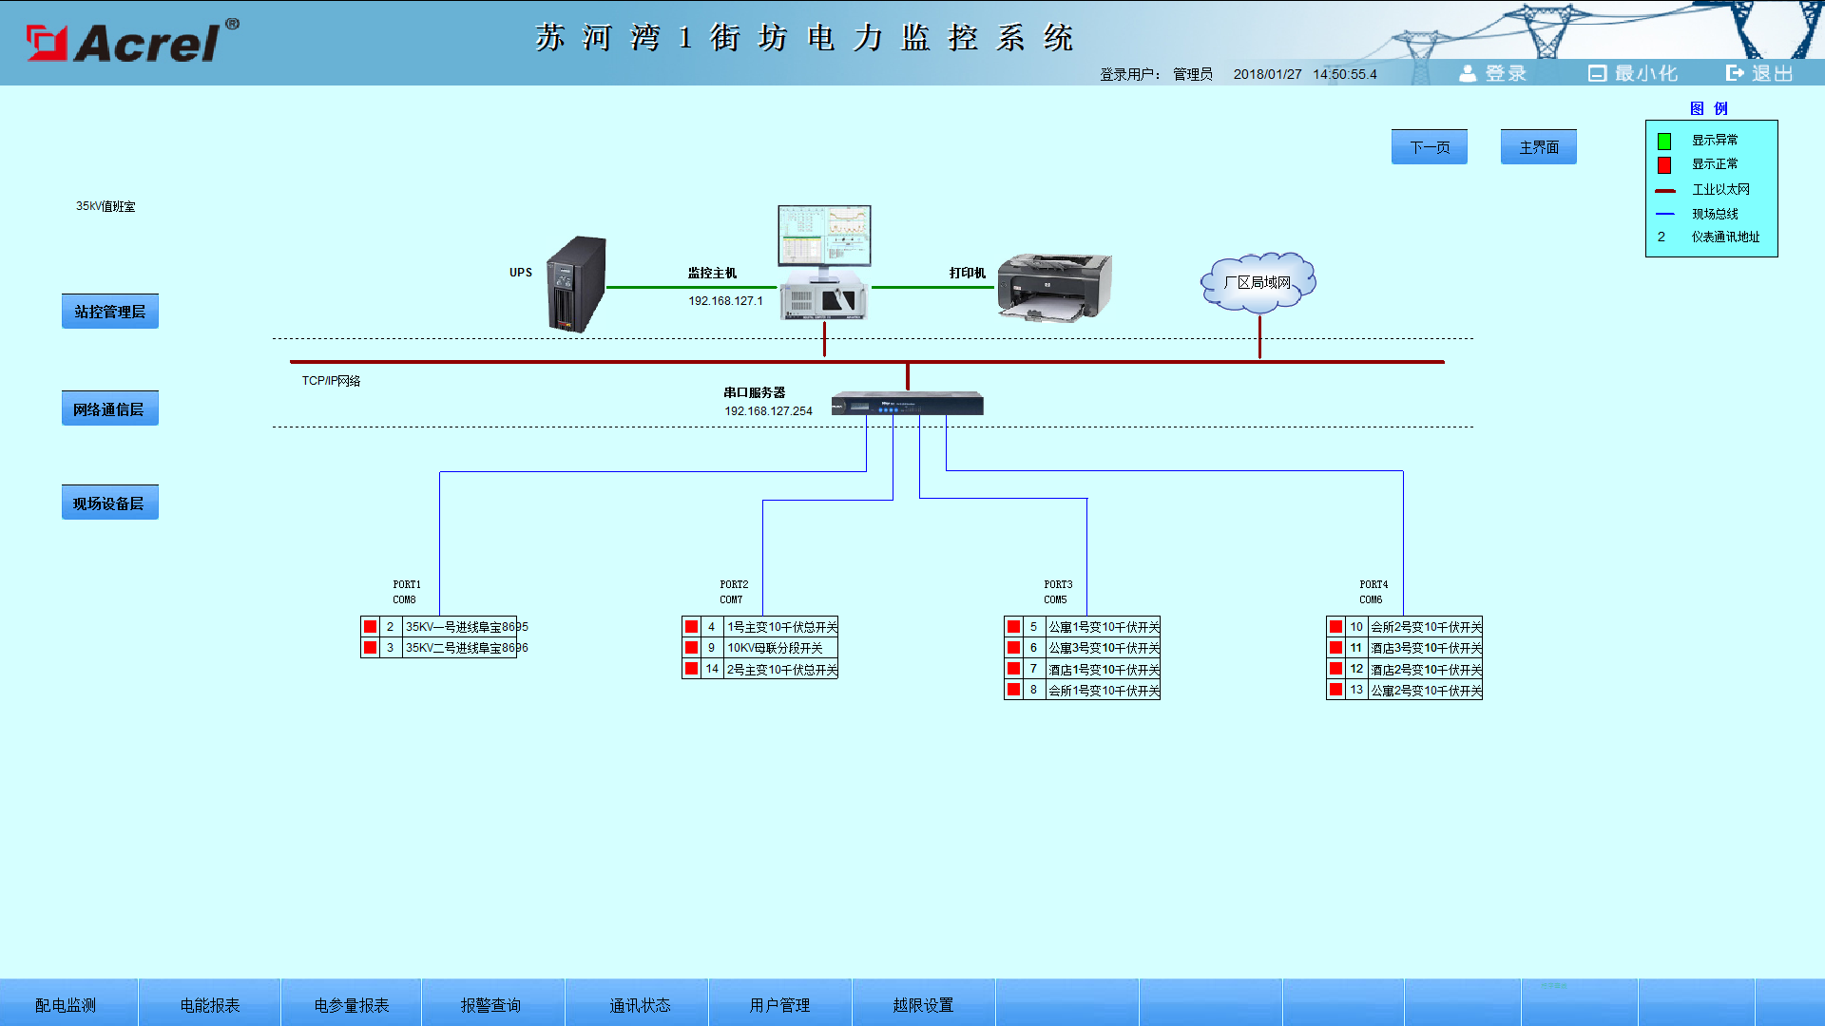Click device label 10KV母联分段开关
Viewport: 1825px width, 1026px height.
click(775, 648)
